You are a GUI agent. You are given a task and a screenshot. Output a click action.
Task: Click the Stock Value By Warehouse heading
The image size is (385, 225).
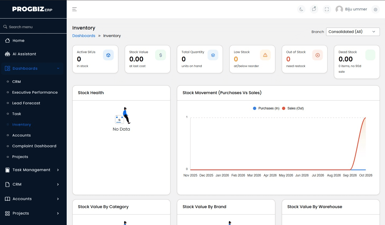tap(315, 207)
